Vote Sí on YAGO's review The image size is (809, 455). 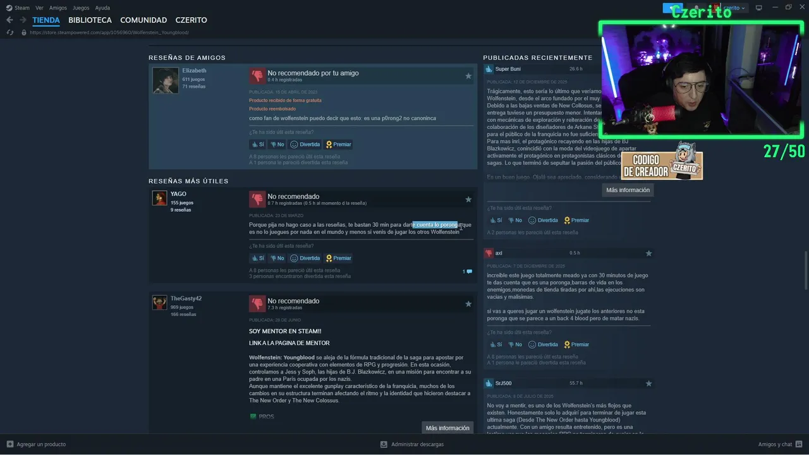point(258,258)
